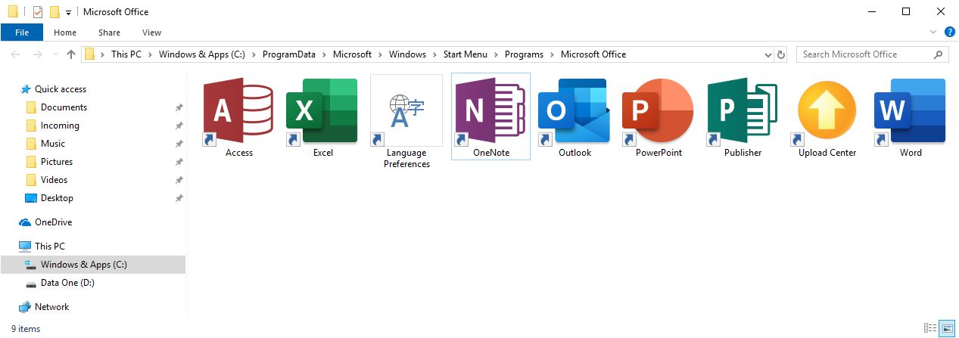The height and width of the screenshot is (338, 959).
Task: Open the Access shortcut icon
Action: tap(239, 110)
